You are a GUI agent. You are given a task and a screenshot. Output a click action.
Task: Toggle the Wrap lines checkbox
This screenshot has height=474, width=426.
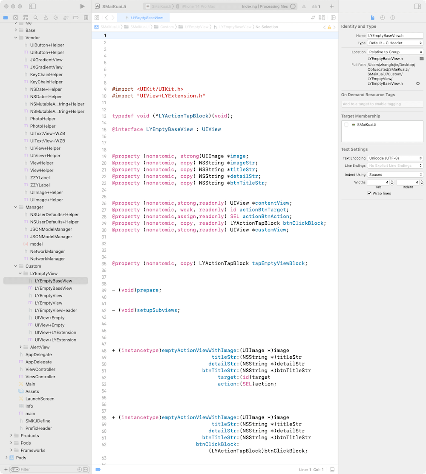click(369, 194)
